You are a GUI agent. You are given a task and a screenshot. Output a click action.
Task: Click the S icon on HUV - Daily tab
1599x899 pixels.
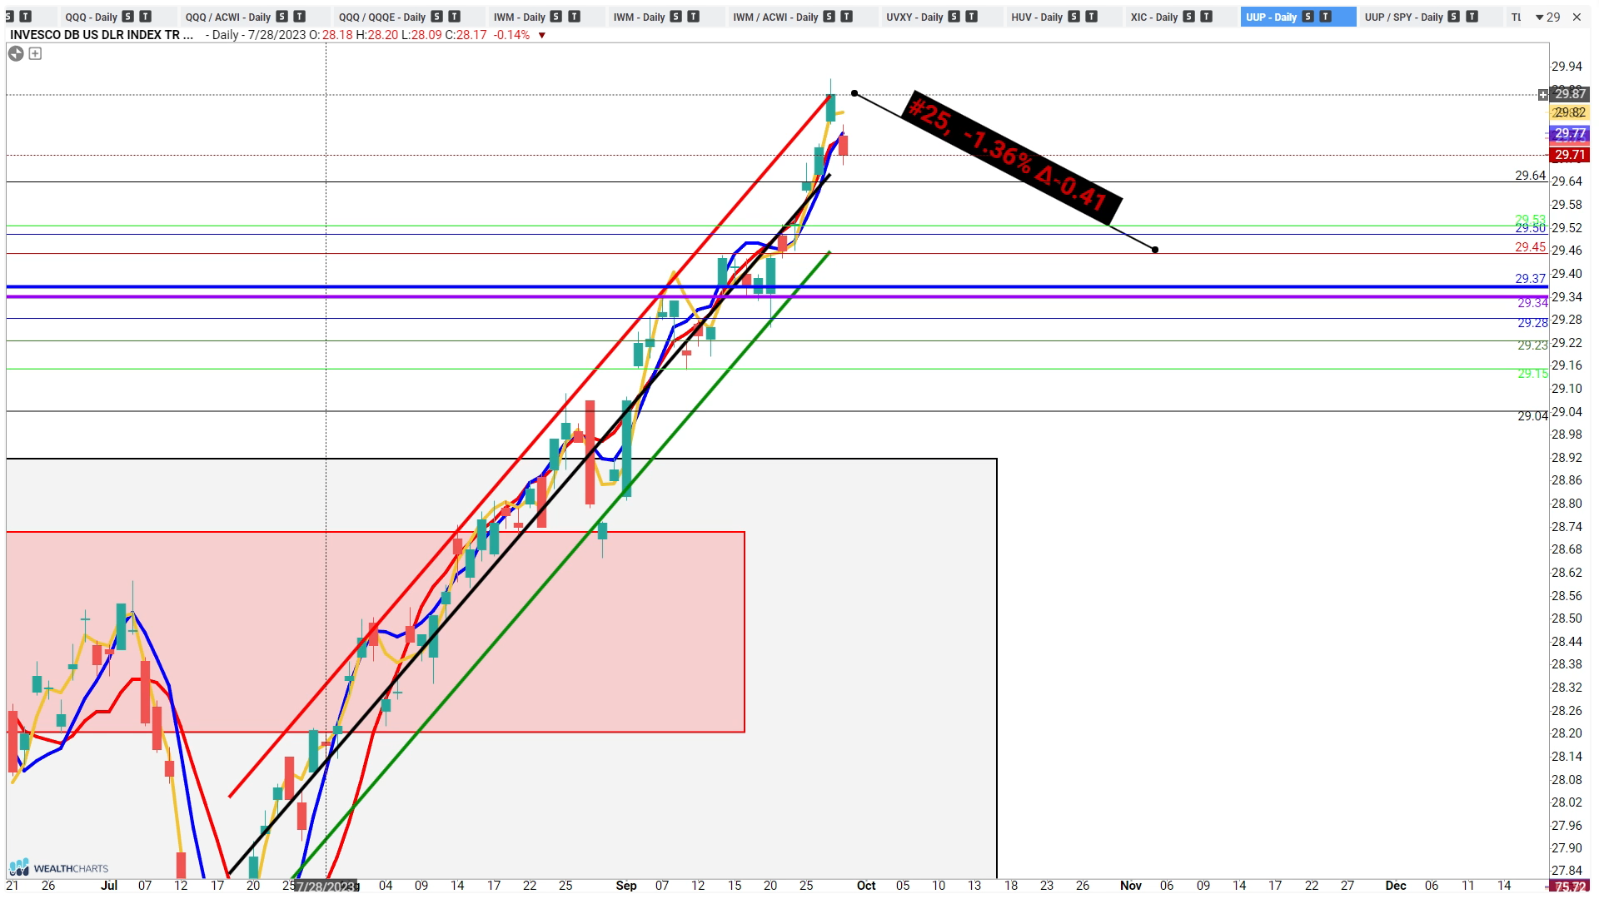[1073, 17]
